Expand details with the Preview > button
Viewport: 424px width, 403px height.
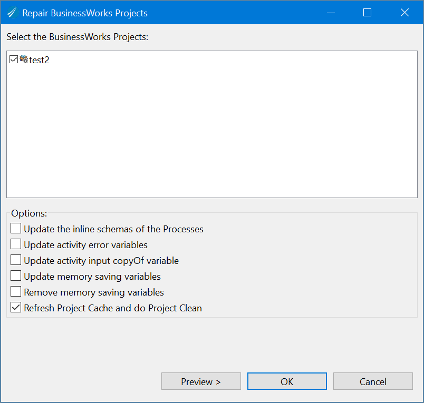201,381
